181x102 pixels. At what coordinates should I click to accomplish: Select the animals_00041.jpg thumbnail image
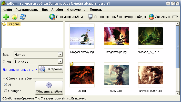(151, 75)
